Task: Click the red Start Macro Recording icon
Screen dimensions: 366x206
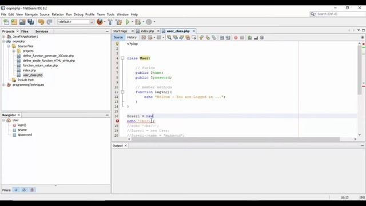Action: click(236, 38)
